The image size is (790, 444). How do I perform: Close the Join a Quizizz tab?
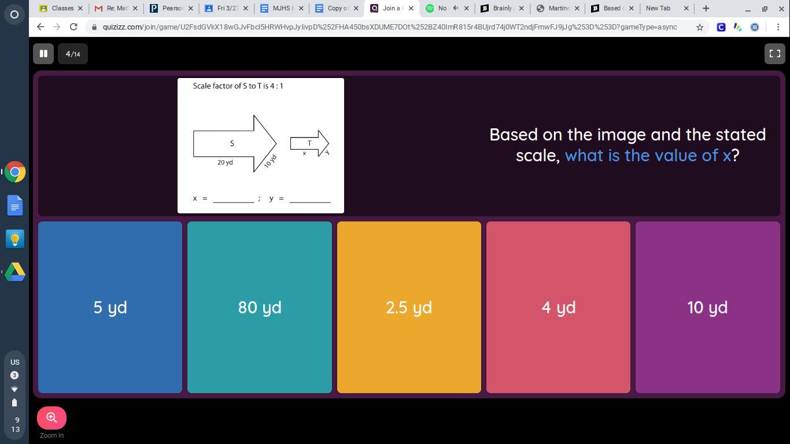point(411,9)
